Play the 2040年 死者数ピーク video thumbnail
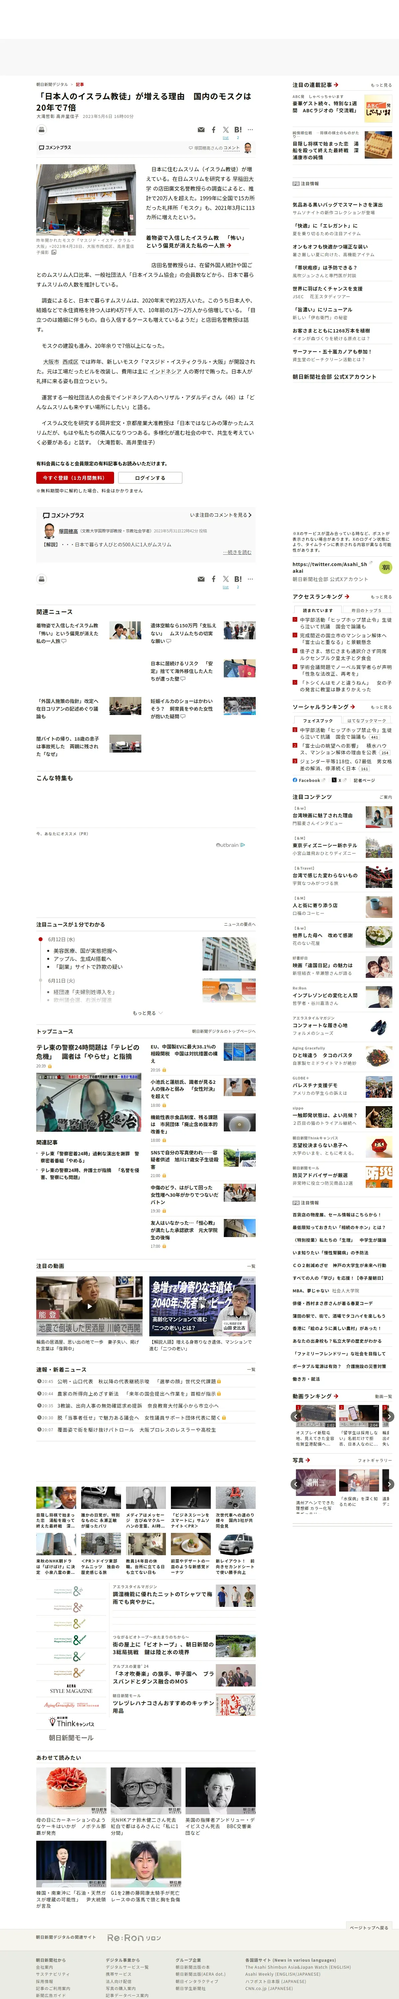The height and width of the screenshot is (1999, 399). [202, 1306]
